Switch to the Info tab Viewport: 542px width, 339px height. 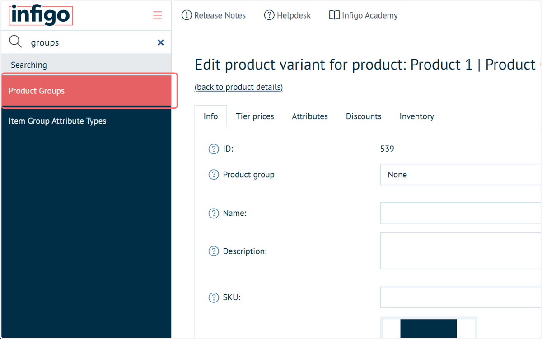coord(210,116)
